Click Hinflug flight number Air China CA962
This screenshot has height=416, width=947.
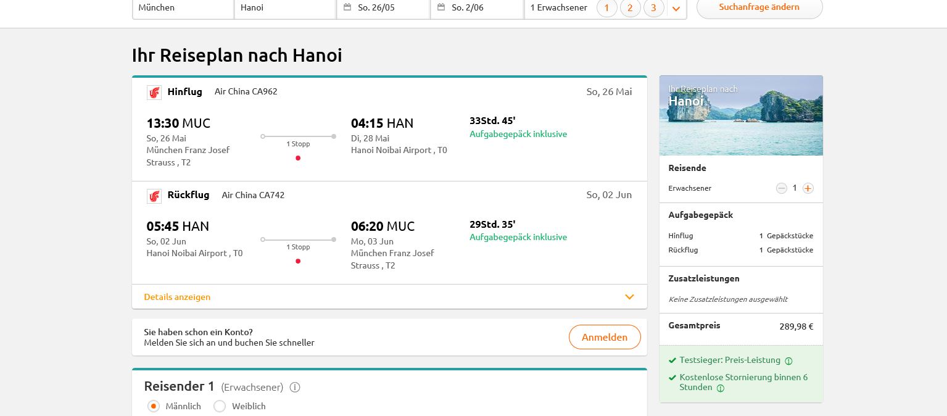(246, 91)
